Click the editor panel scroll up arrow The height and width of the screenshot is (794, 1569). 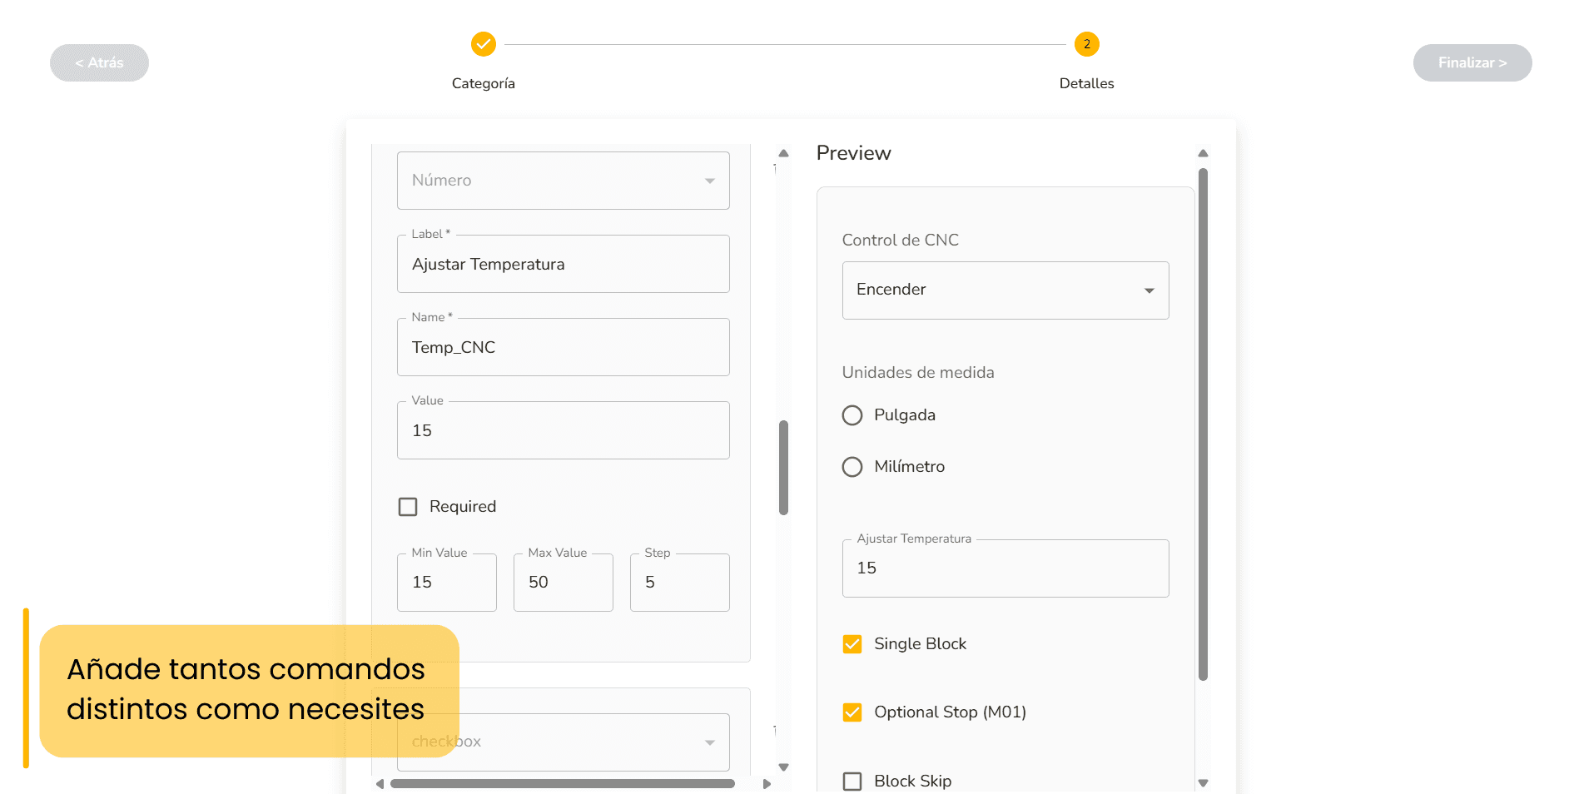click(783, 153)
